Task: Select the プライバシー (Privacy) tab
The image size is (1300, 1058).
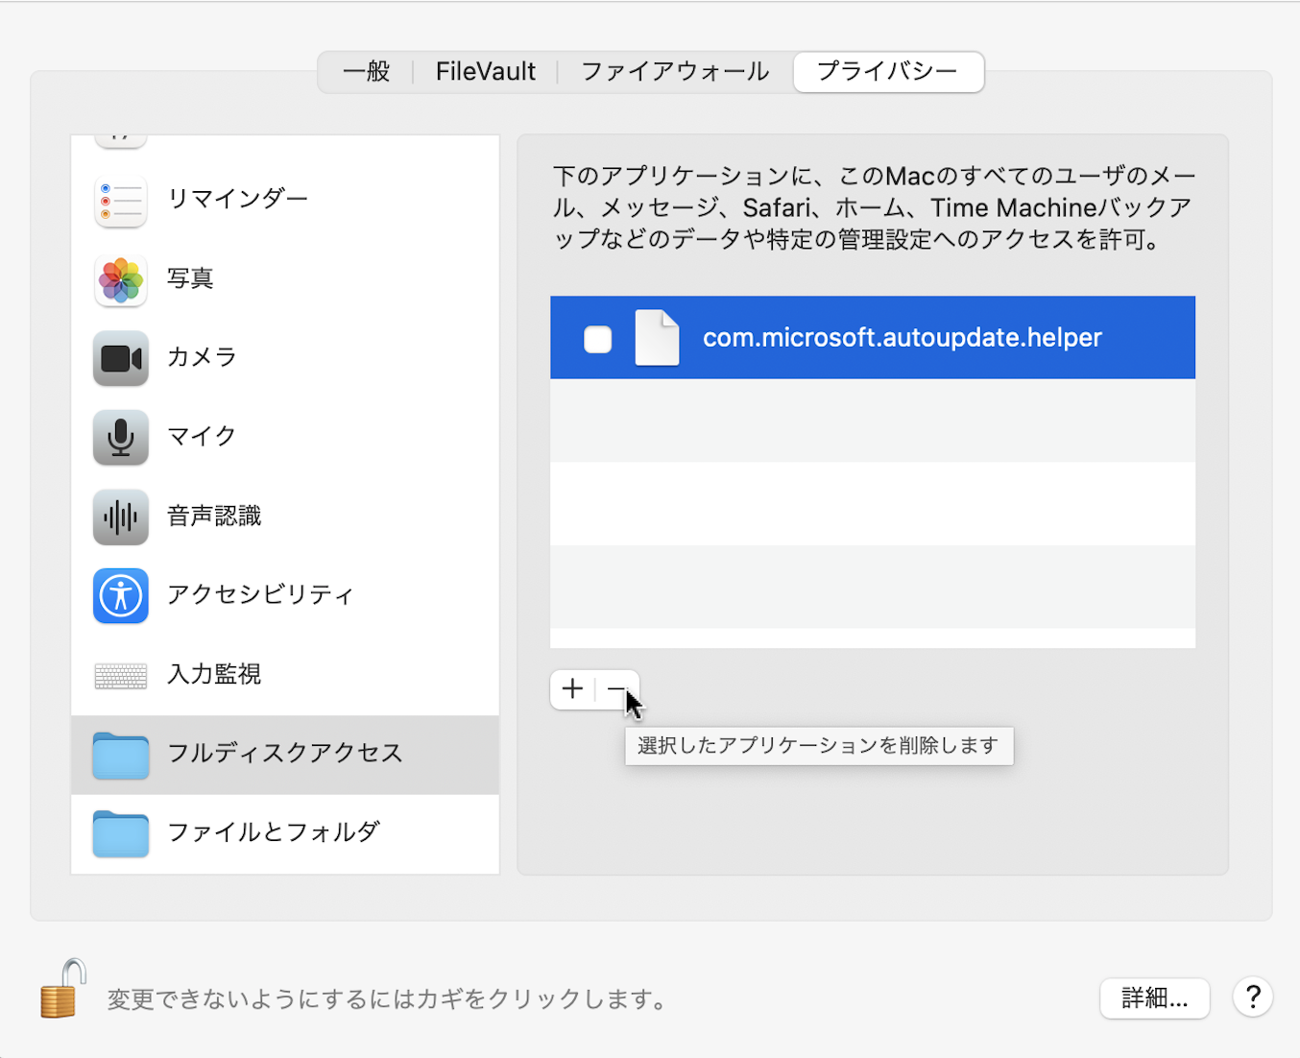Action: pos(887,72)
